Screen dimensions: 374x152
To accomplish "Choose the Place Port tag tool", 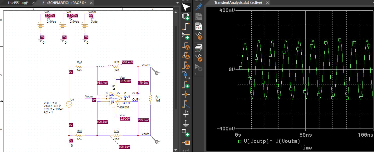I will (x=186, y=143).
